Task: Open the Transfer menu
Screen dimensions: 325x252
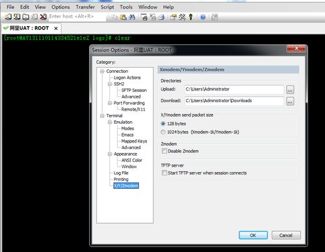Action: point(85,7)
